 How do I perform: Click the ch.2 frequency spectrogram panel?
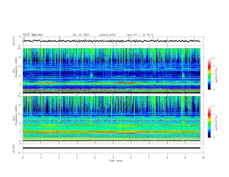(112, 119)
